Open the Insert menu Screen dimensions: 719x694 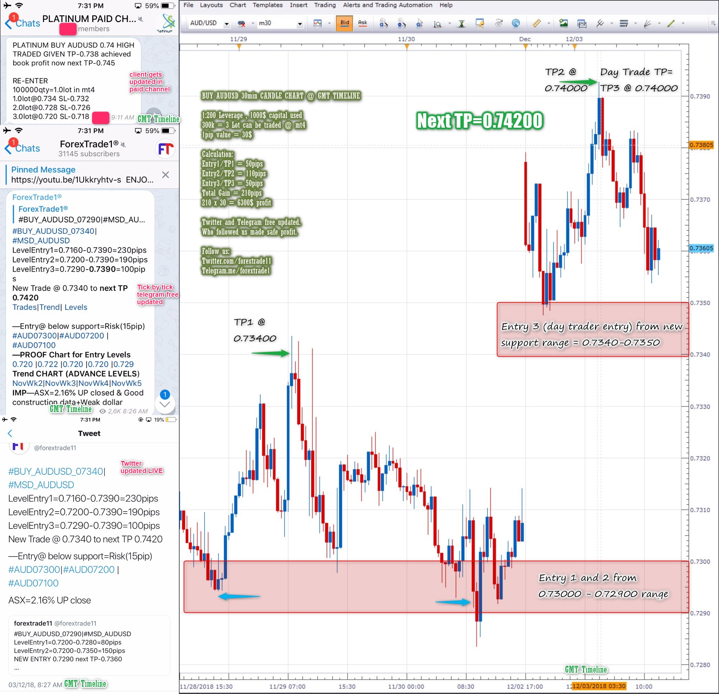299,5
